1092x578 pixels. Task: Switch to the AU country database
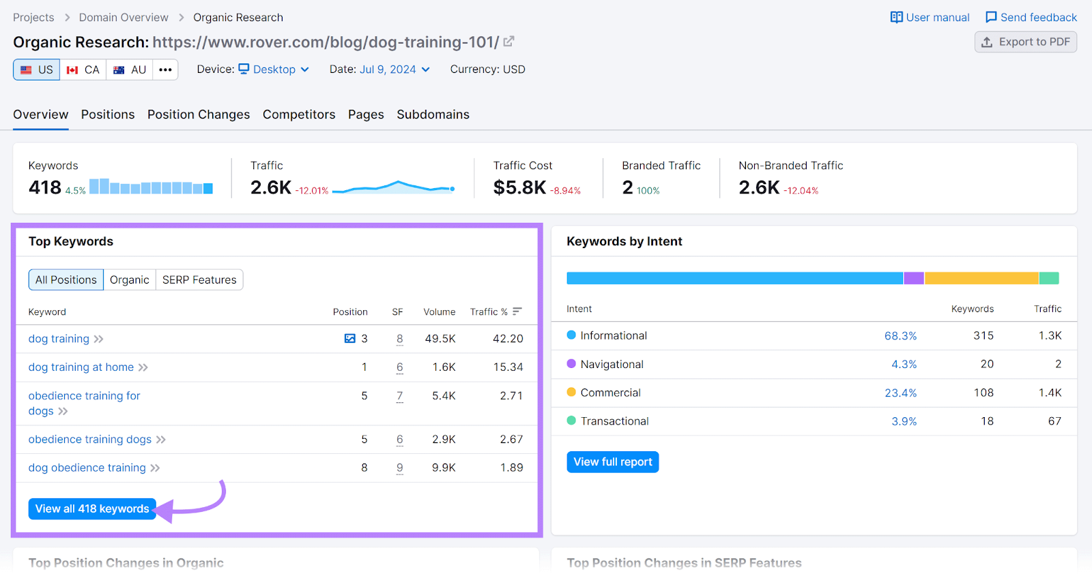(130, 70)
